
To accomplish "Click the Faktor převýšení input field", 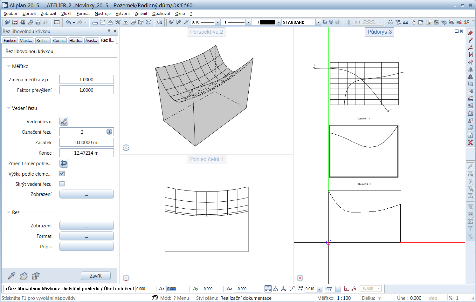I will 86,90.
